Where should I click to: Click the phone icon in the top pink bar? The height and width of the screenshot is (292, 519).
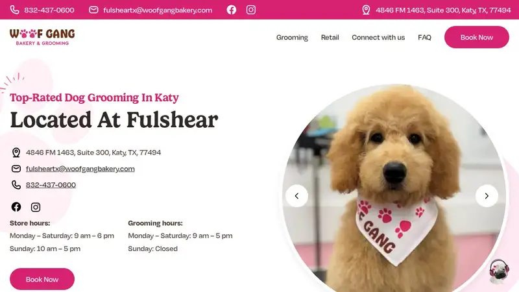pyautogui.click(x=14, y=10)
